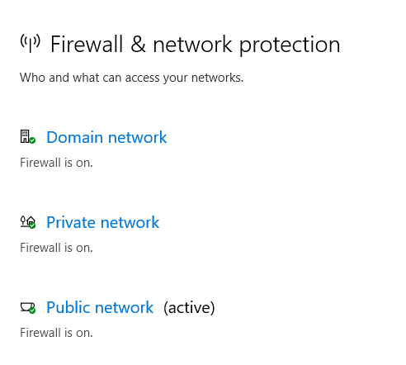The image size is (406, 365).
Task: Click the word Firewall in the page heading
Action: 87,44
